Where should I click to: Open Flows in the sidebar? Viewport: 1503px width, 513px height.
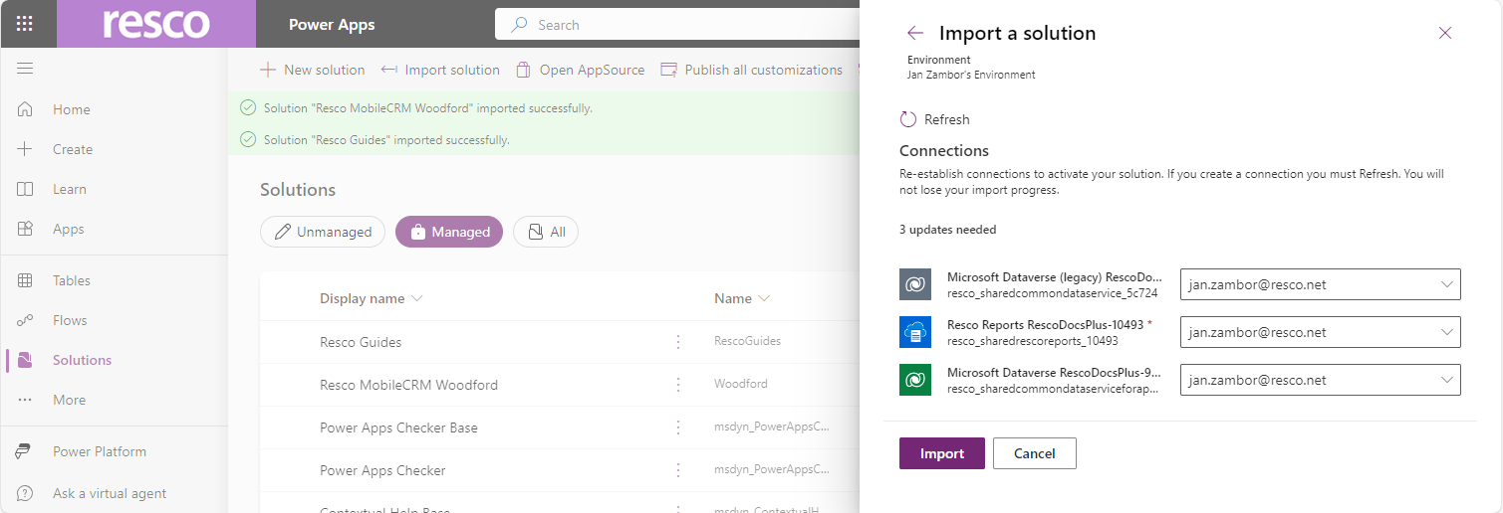pyautogui.click(x=70, y=320)
